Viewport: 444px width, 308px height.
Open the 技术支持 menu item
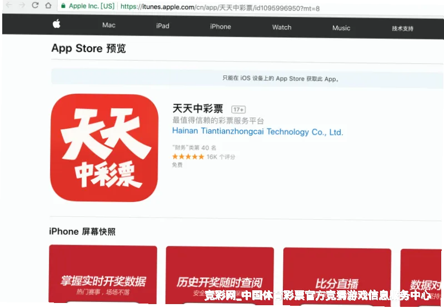402,28
